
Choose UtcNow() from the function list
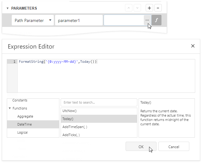pyautogui.click(x=69, y=111)
